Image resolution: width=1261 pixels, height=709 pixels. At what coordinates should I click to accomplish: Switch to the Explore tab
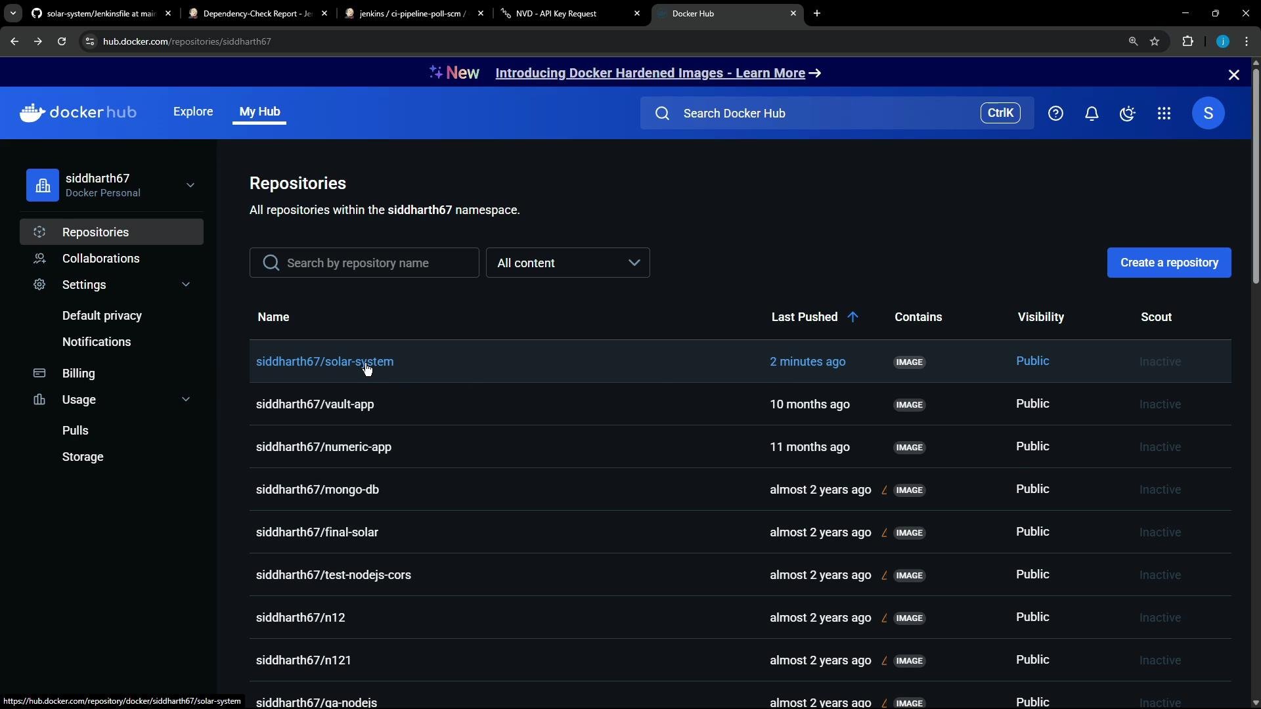[193, 112]
